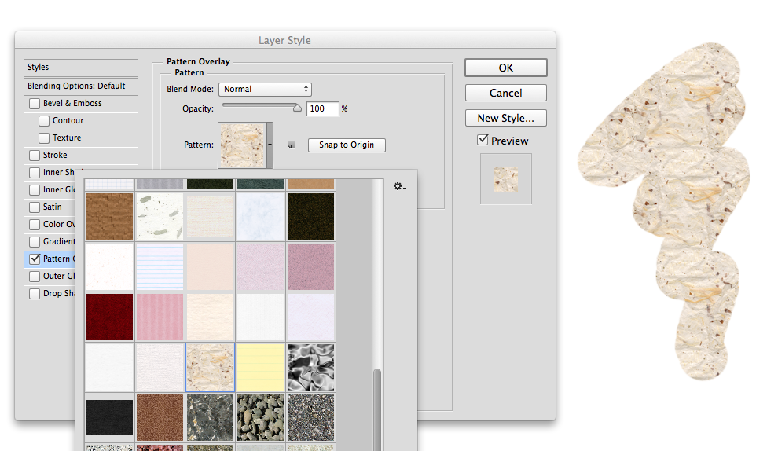Pick the pale lavender paper pattern
The image size is (778, 451).
(310, 317)
